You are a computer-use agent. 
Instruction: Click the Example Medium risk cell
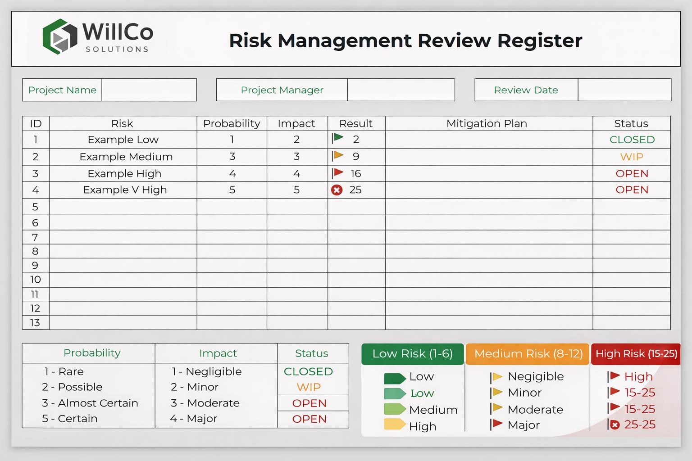click(x=123, y=157)
